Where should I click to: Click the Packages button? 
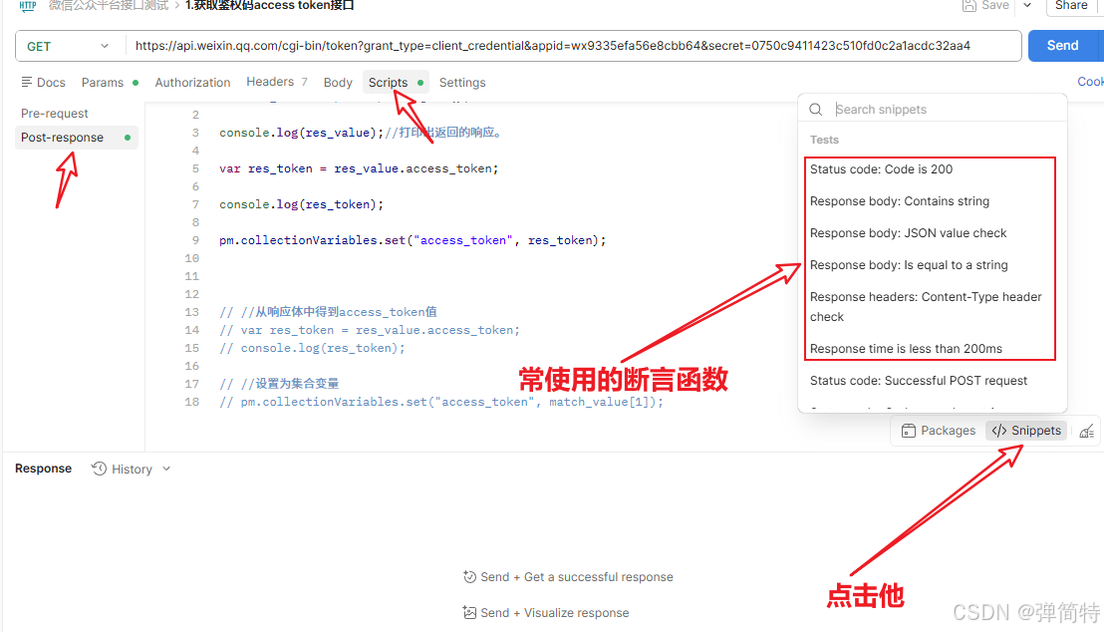pyautogui.click(x=939, y=431)
